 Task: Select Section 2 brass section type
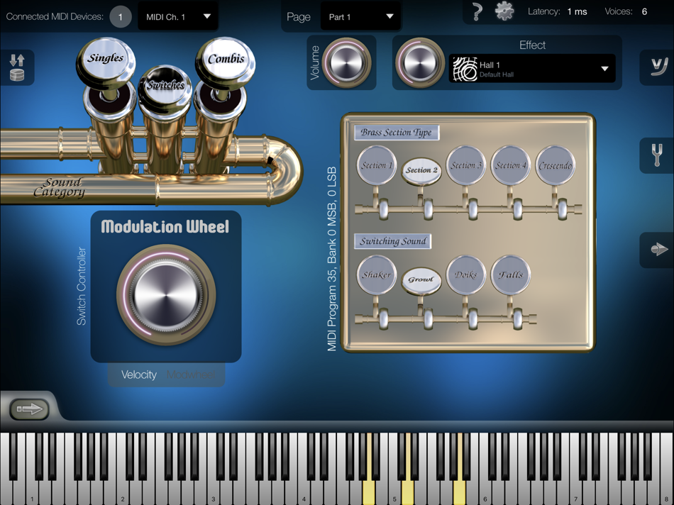pos(421,170)
